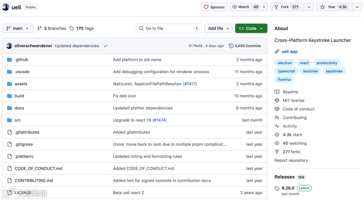Screen dimensions: 364x200
Task: Click the Fork icon button
Action: coord(276,7)
